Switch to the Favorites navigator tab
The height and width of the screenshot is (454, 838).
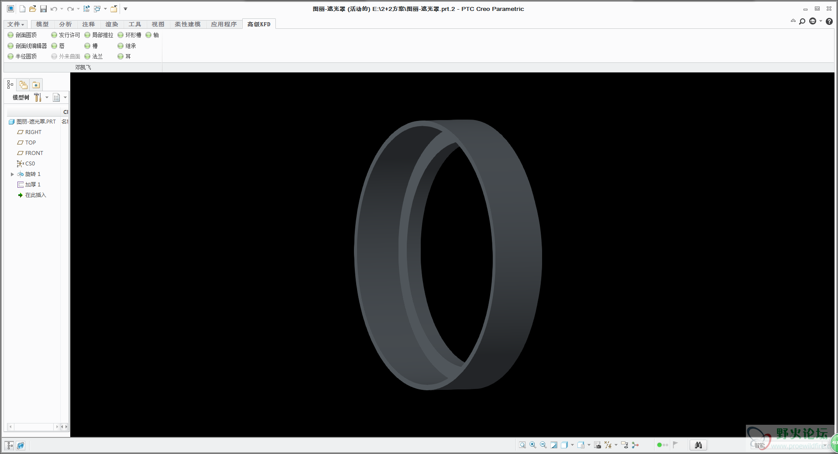tap(36, 85)
